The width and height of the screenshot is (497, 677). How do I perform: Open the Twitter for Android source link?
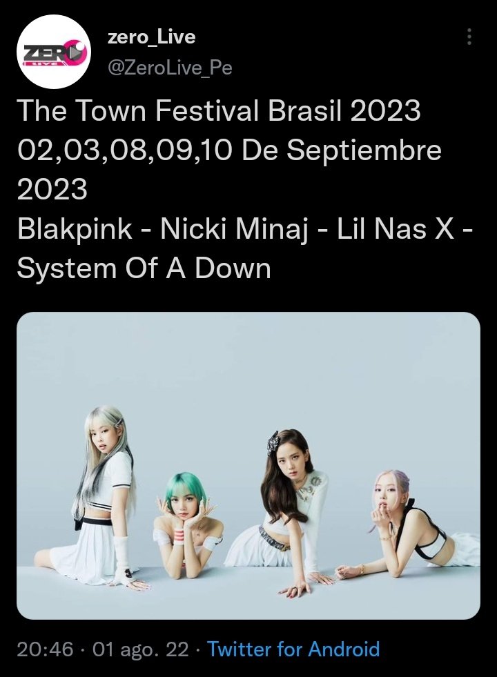tap(293, 649)
